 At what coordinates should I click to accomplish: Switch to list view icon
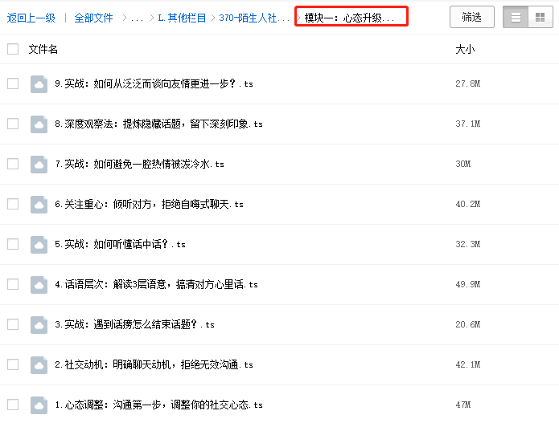click(516, 17)
